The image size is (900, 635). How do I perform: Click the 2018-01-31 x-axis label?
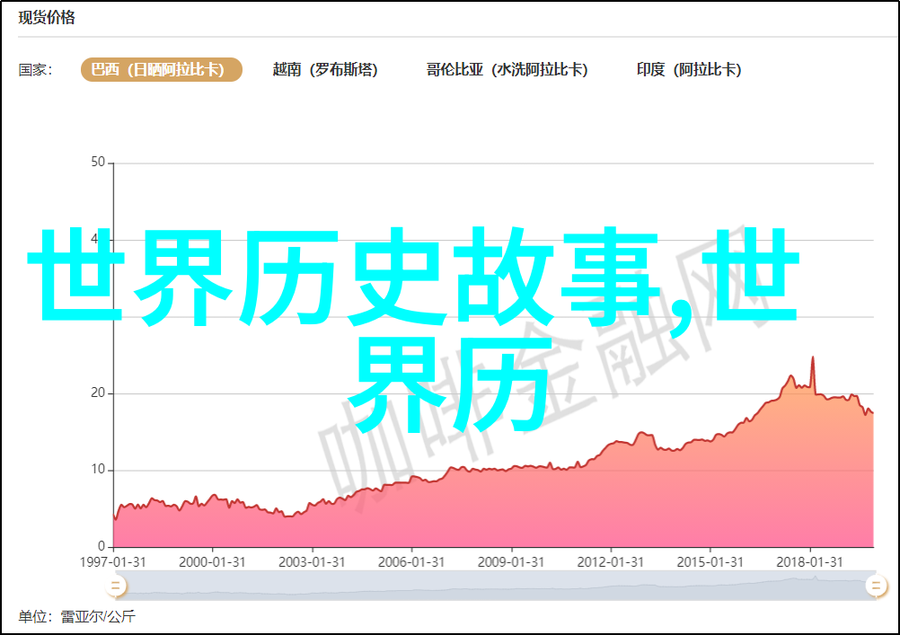[x=810, y=561]
